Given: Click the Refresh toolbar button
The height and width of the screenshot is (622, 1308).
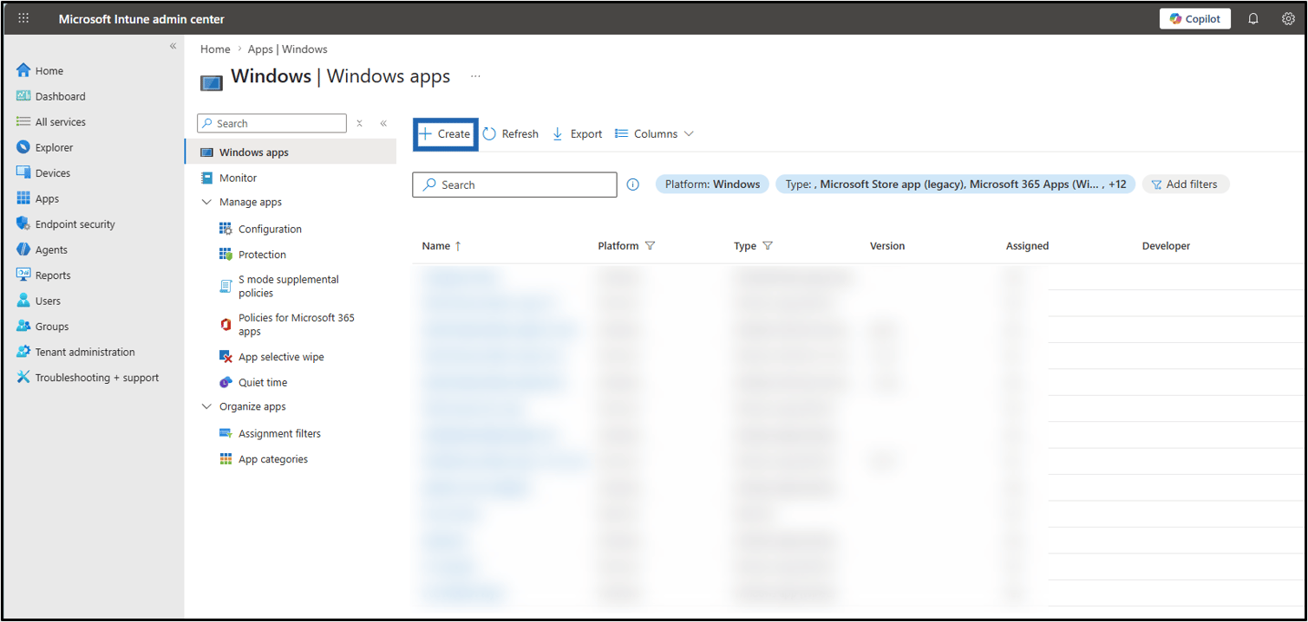Looking at the screenshot, I should point(511,134).
